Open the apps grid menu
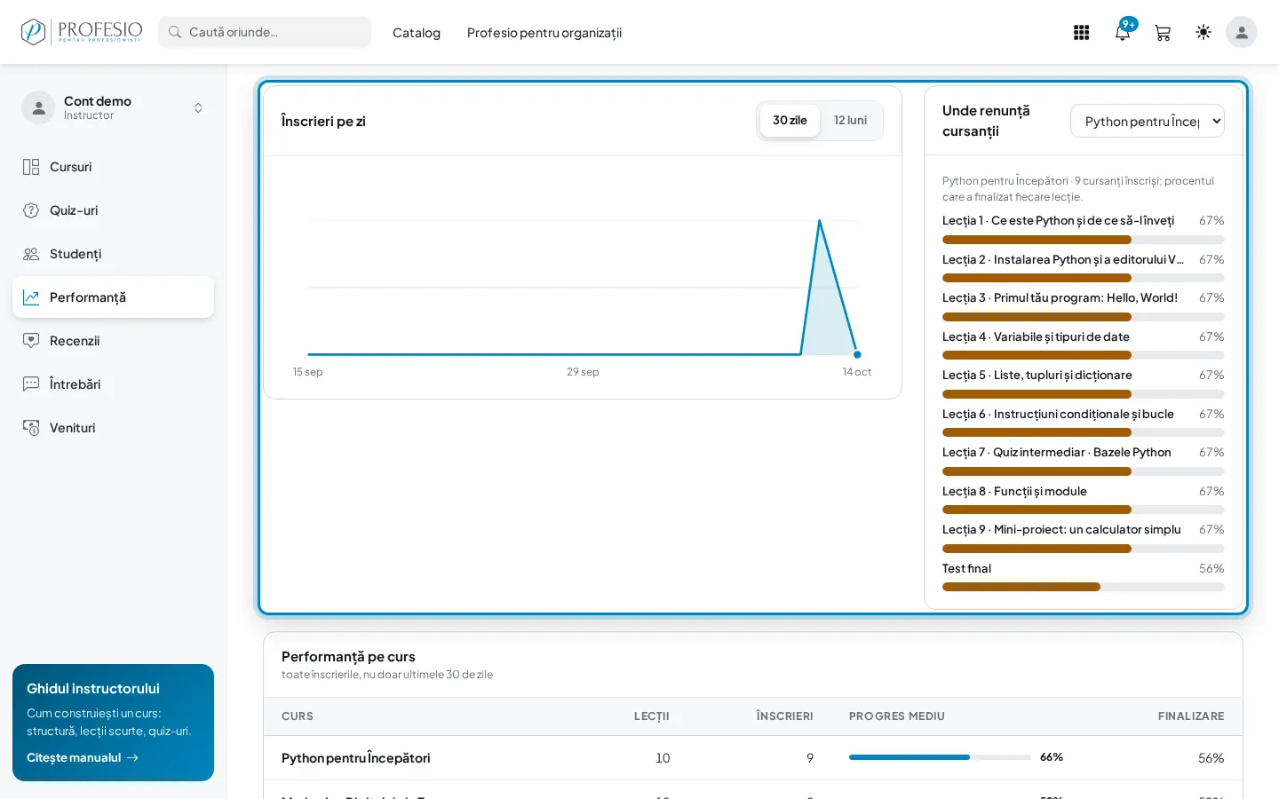 coord(1081,33)
